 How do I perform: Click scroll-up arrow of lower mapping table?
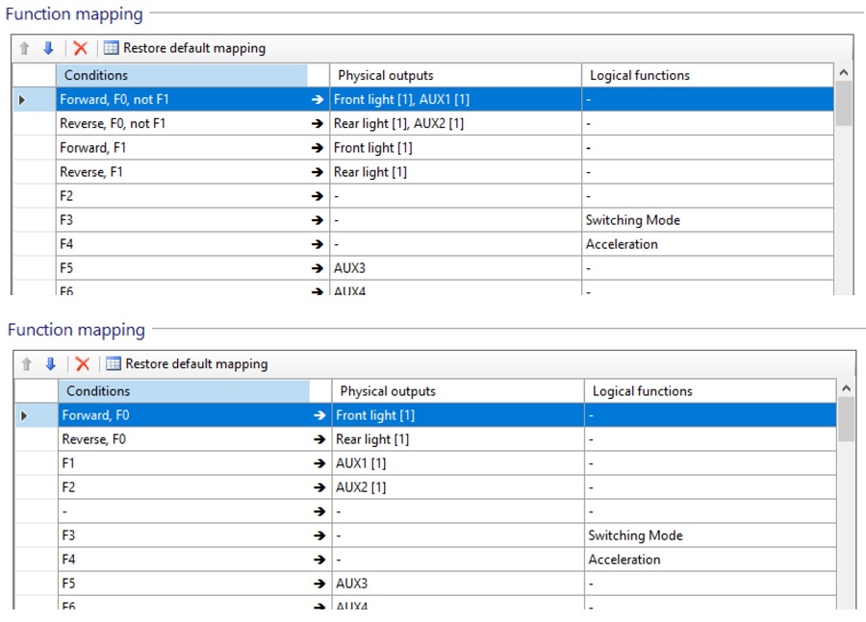click(846, 389)
